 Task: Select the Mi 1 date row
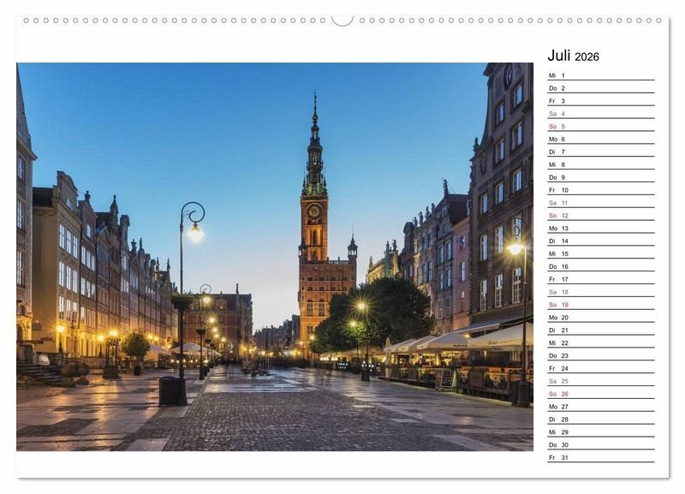pos(599,75)
